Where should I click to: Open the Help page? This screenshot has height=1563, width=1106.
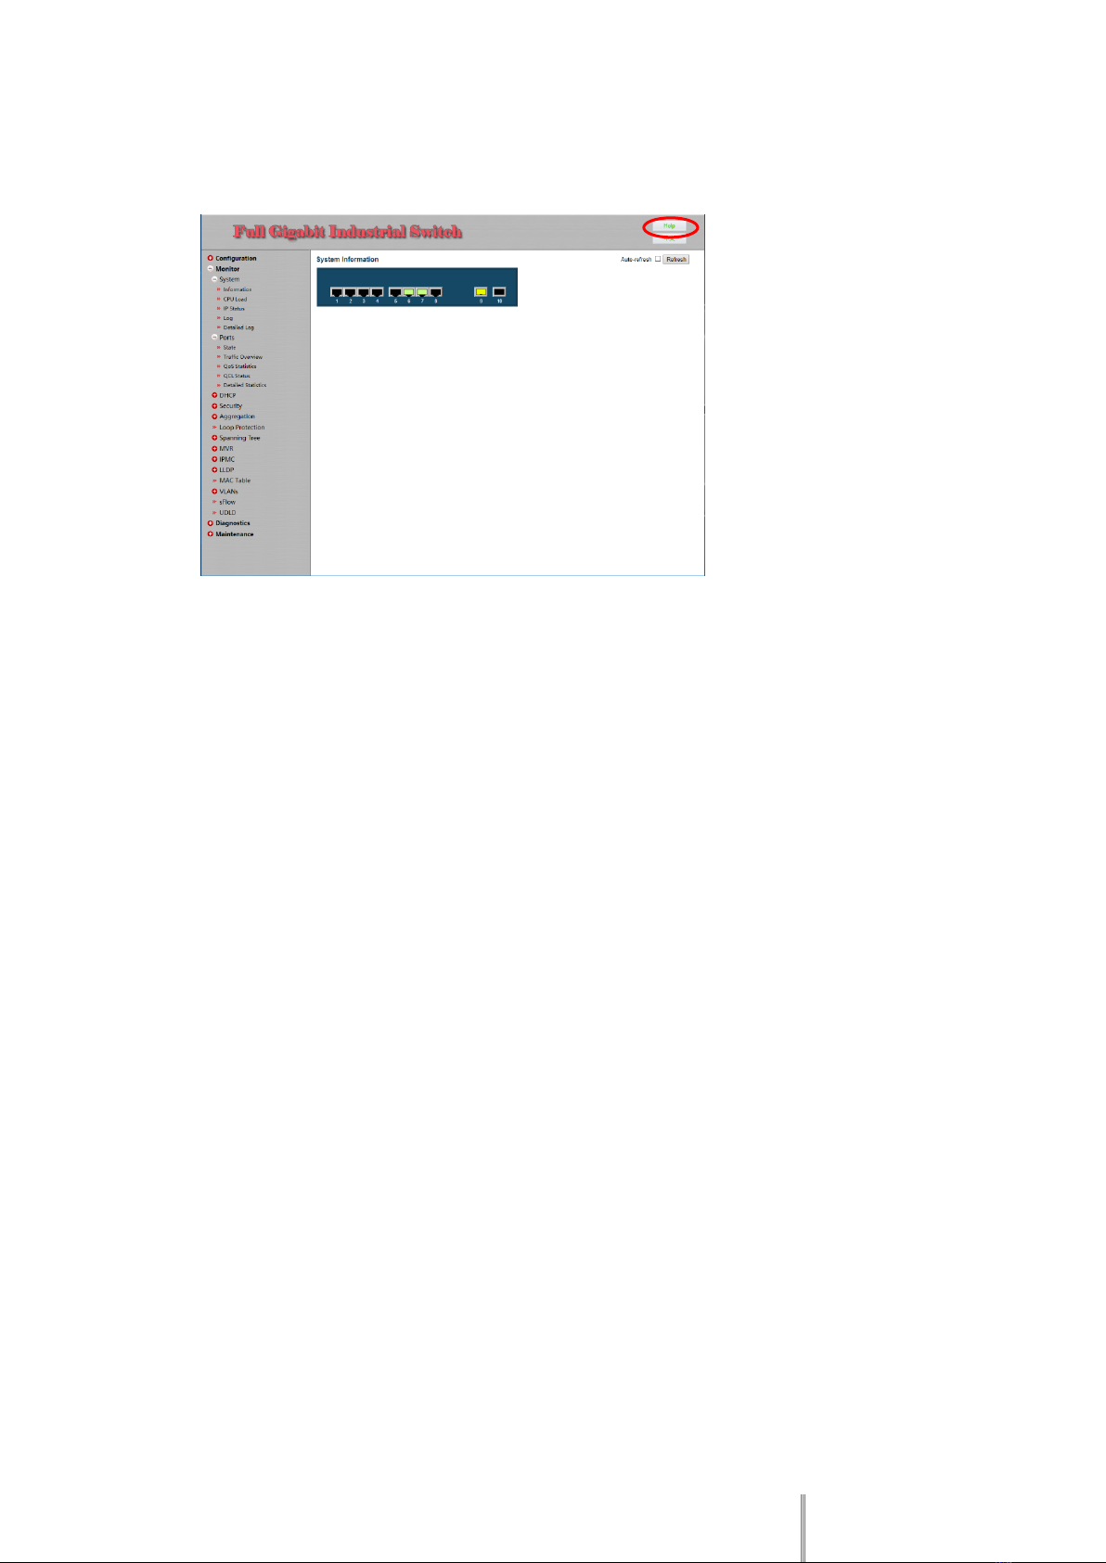coord(669,226)
